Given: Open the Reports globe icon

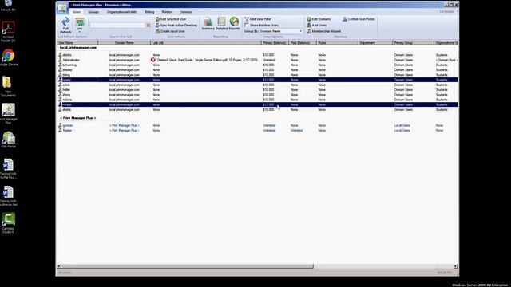Looking at the screenshot, I should pos(234,24).
